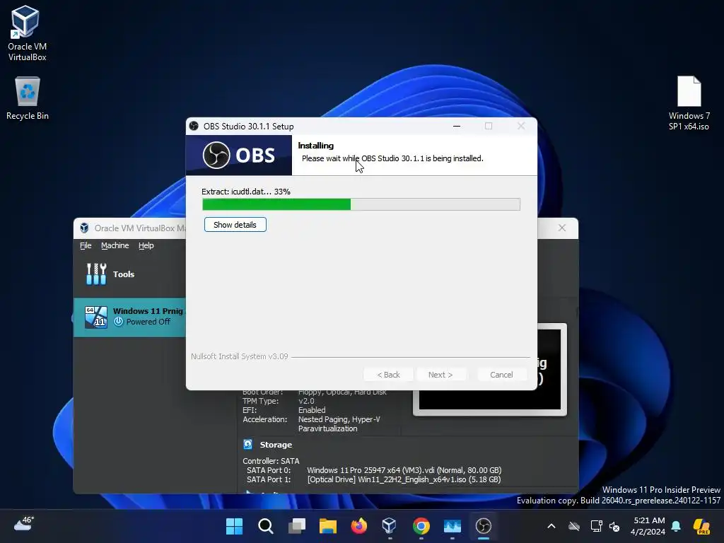Open the File menu in VirtualBox
This screenshot has height=543, width=724.
pos(86,245)
